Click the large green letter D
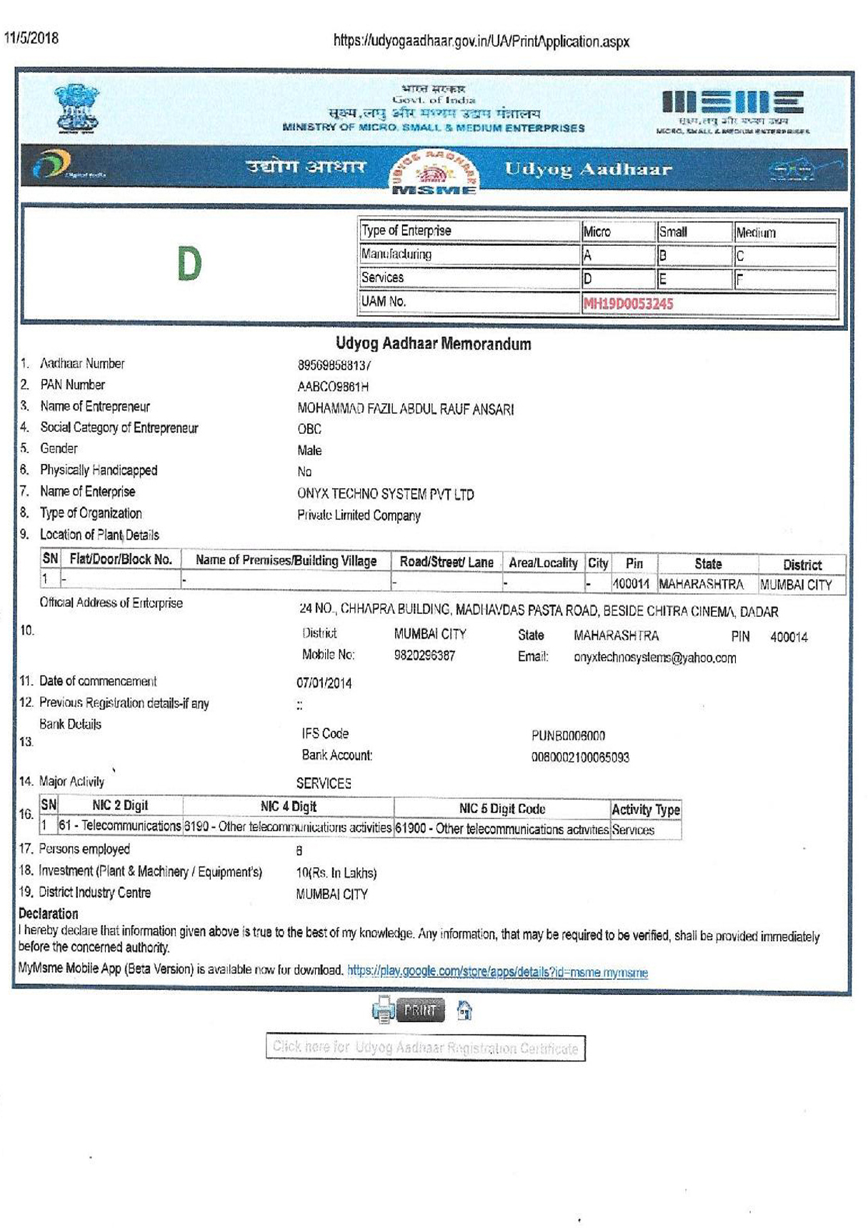The image size is (868, 1228). [189, 264]
